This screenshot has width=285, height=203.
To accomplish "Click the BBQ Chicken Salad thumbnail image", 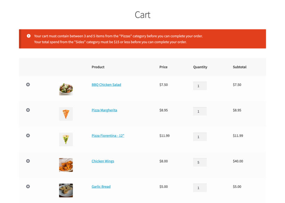I will pyautogui.click(x=66, y=89).
